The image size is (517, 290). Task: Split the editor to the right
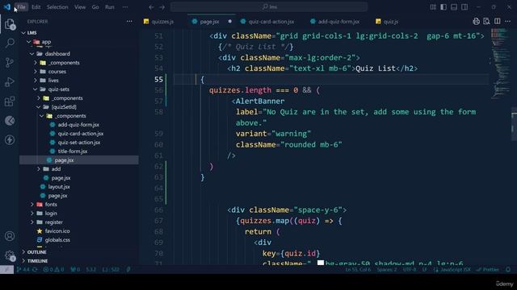(x=498, y=22)
